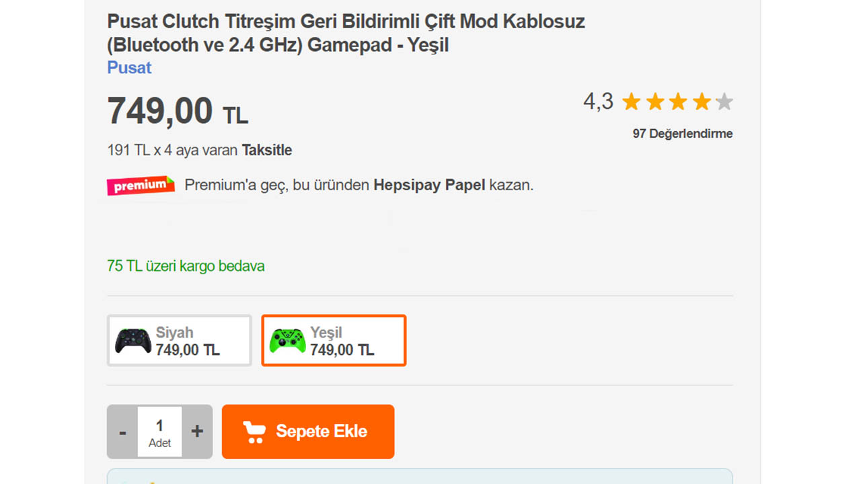Click the shopping cart icon
The width and height of the screenshot is (861, 484).
254,432
